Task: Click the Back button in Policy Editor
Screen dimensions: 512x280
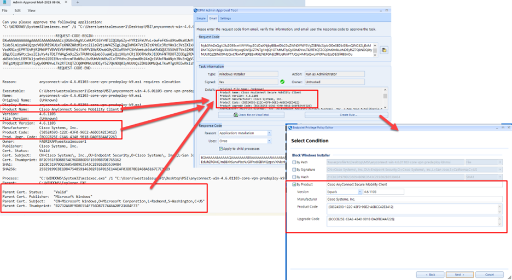Action: coord(430,275)
